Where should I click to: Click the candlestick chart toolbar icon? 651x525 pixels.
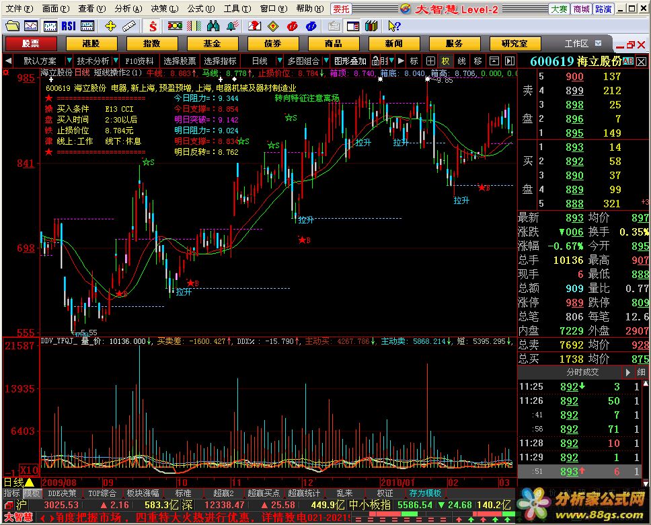tap(50, 27)
